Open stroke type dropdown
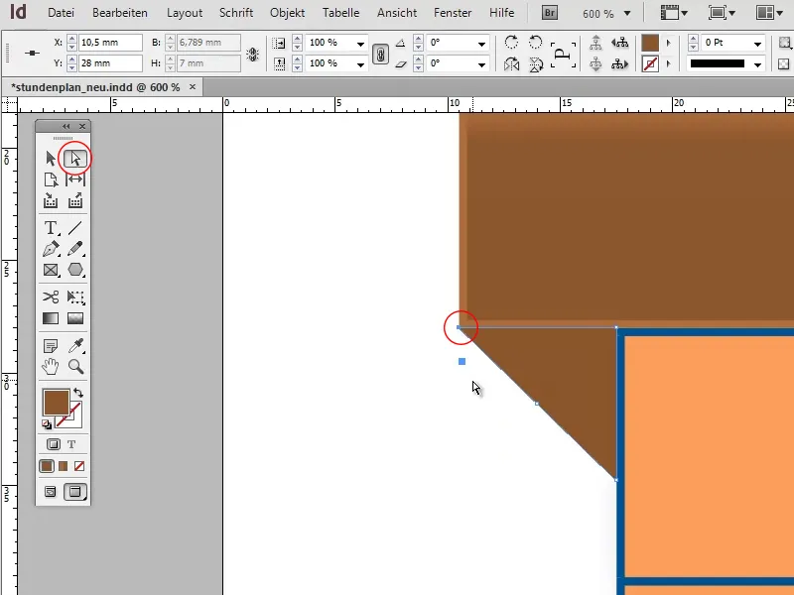This screenshot has width=794, height=595. (x=757, y=64)
